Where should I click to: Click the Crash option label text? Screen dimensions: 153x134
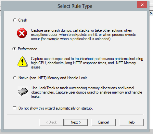(23, 20)
